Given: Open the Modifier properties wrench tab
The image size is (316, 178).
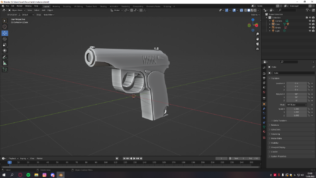Looking at the screenshot, I should tap(264, 109).
